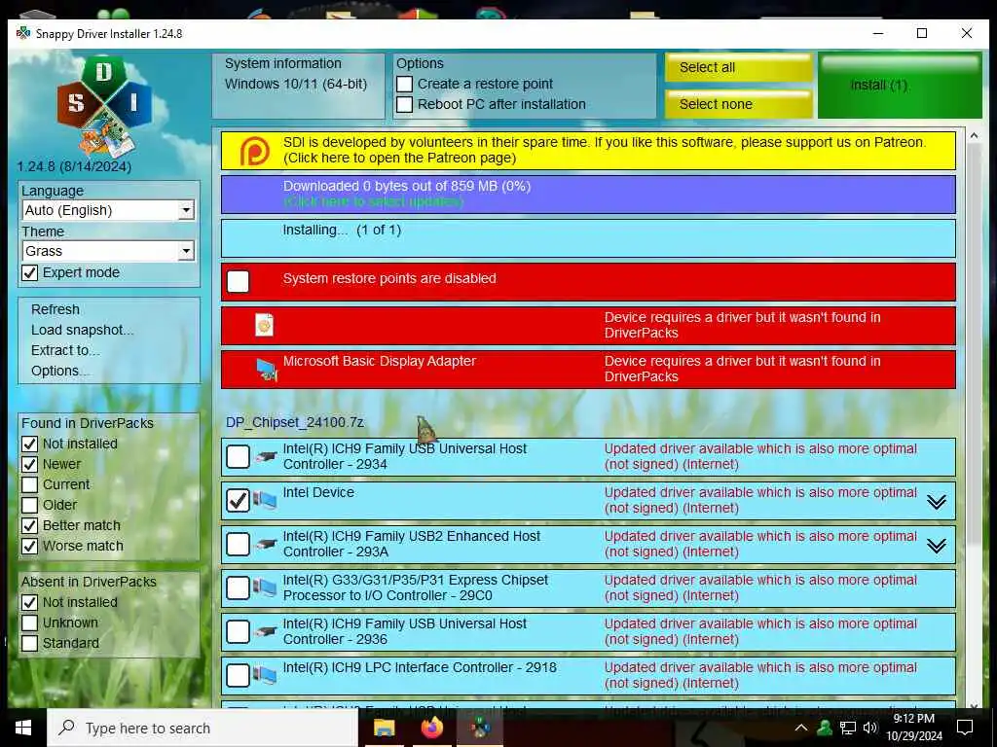Enable Reboot PC after installation

[404, 104]
